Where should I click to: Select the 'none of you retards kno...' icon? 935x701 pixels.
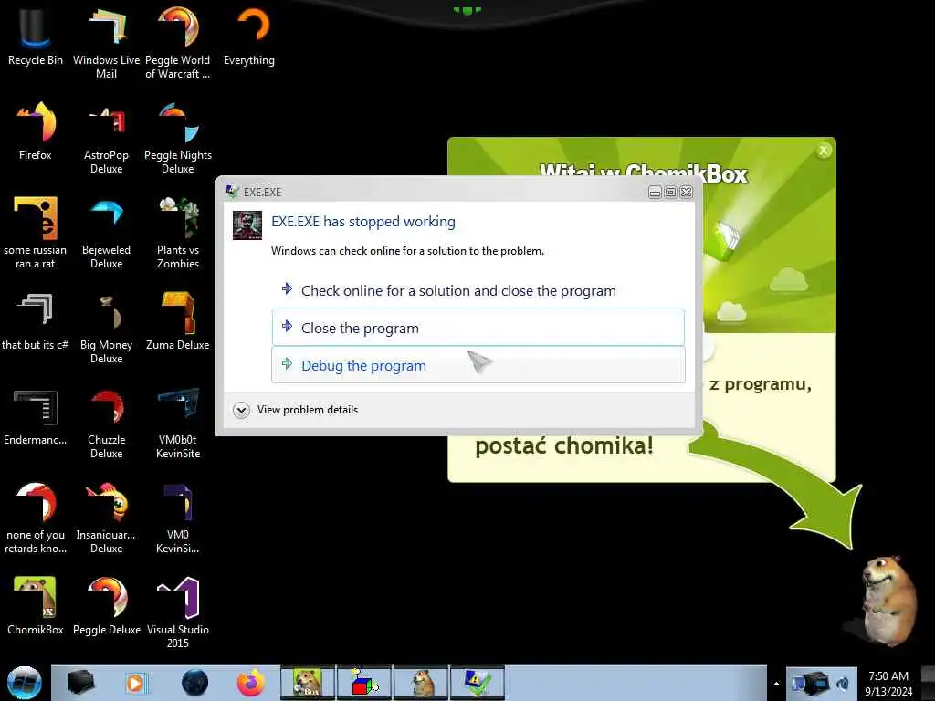pos(36,518)
